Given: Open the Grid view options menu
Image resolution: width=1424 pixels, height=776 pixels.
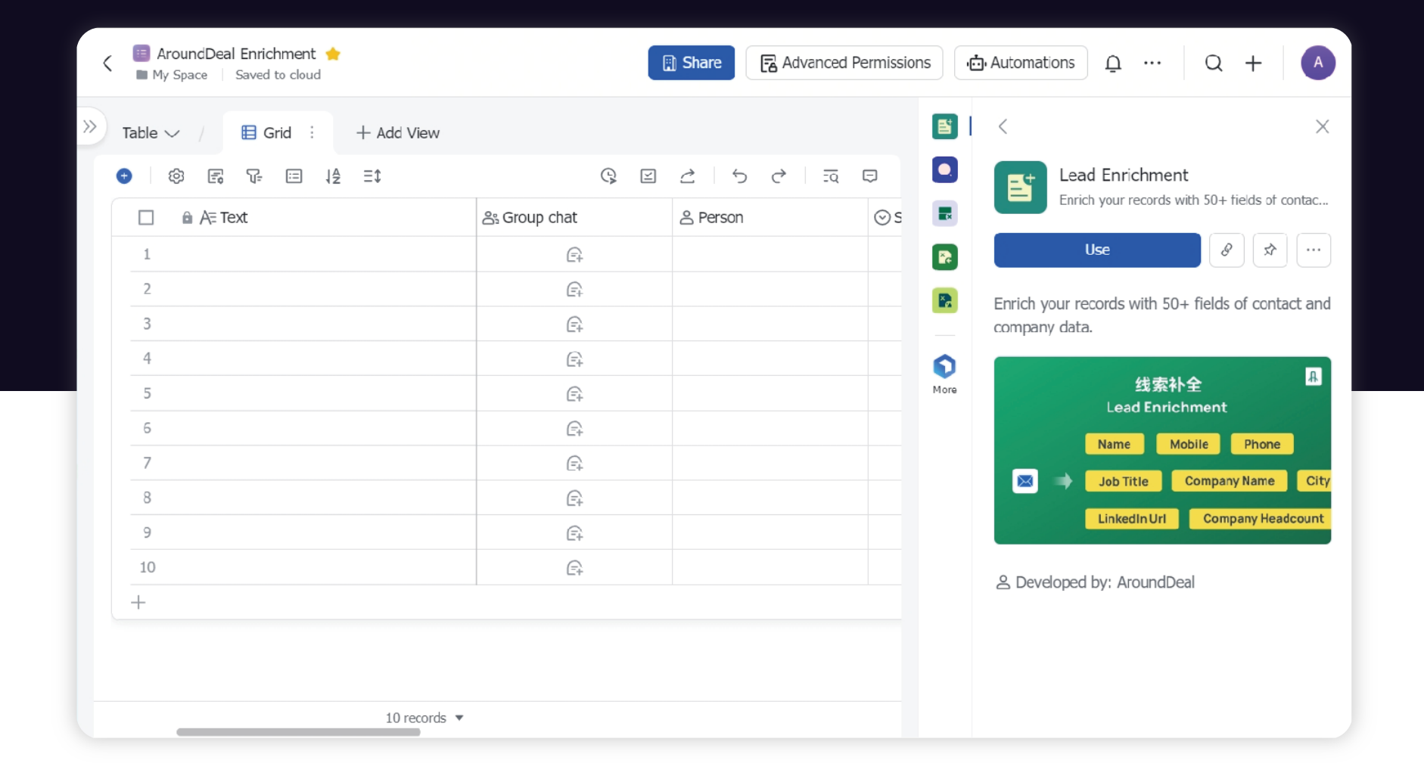Looking at the screenshot, I should [312, 133].
